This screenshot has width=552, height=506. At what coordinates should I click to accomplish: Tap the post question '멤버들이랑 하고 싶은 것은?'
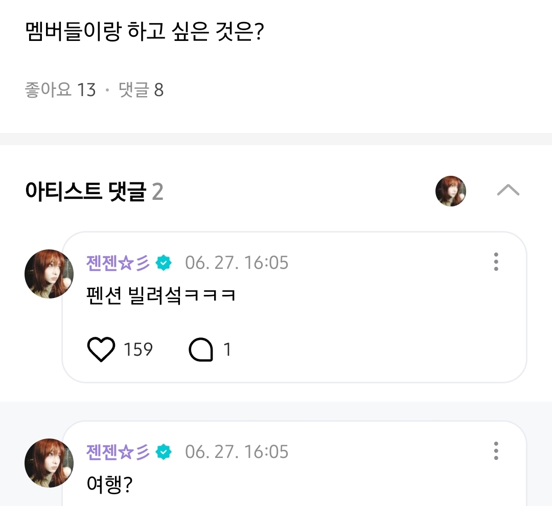pyautogui.click(x=144, y=33)
